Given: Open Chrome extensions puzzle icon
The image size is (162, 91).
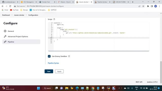Looking at the screenshot, I should pyautogui.click(x=148, y=6).
